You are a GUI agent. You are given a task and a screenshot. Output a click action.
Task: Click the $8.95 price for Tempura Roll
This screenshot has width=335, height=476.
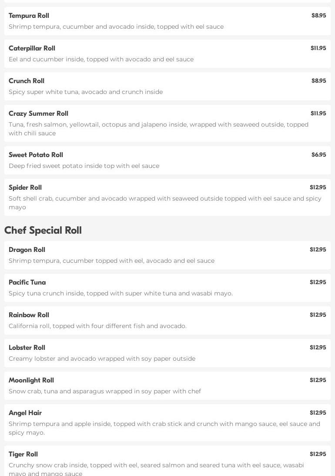click(318, 16)
